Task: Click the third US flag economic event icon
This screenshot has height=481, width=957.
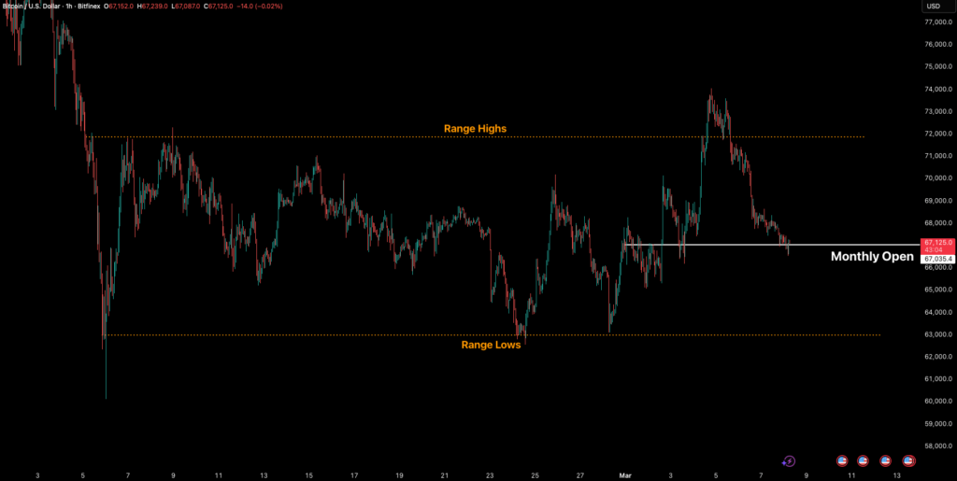Action: [x=885, y=460]
